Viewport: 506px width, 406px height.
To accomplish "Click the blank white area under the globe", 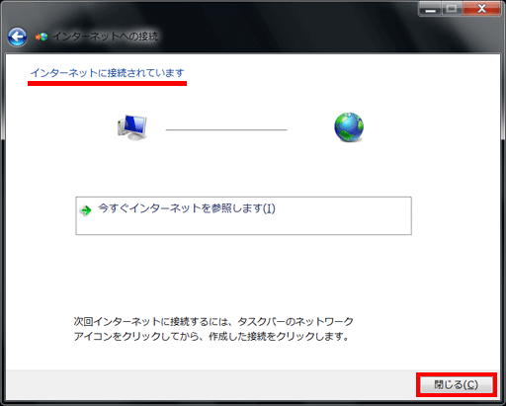I will [x=349, y=168].
